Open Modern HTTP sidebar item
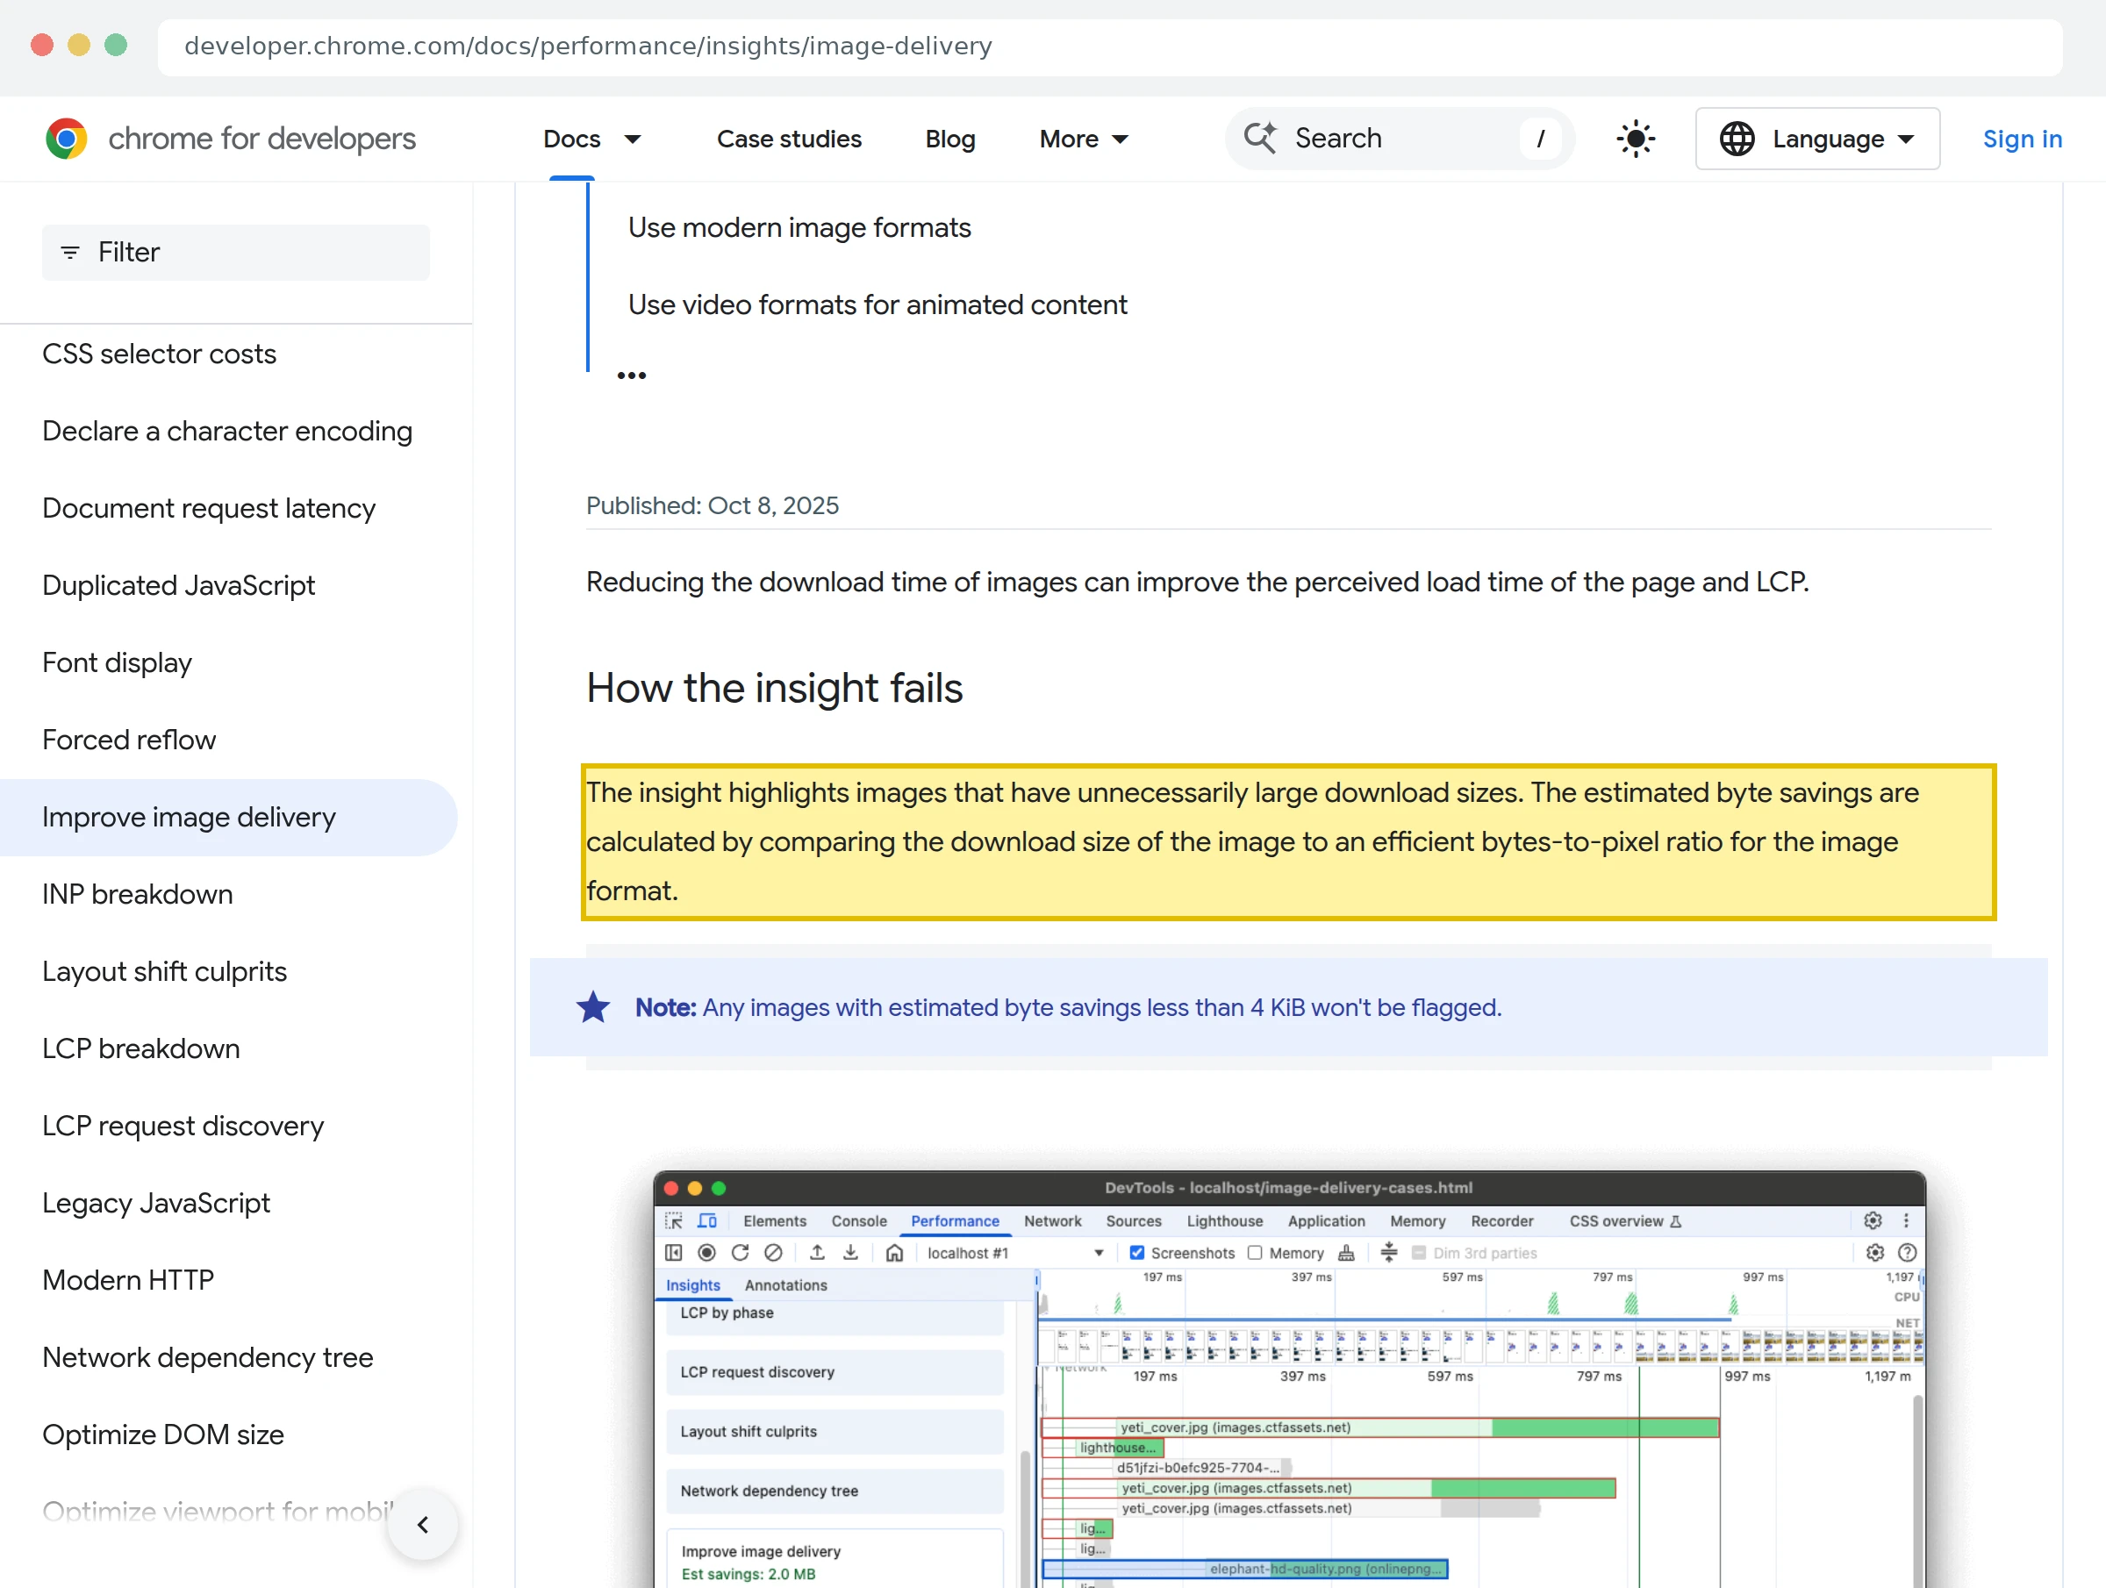The image size is (2106, 1588). (127, 1279)
